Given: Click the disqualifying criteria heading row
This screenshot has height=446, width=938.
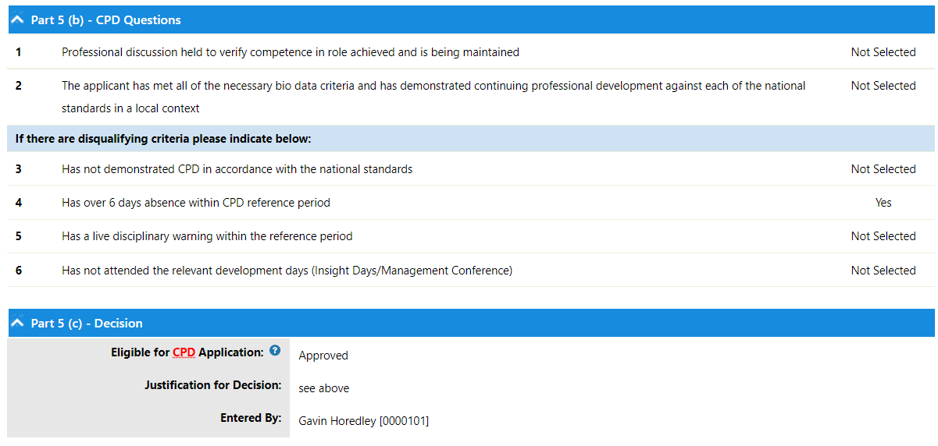Looking at the screenshot, I should click(x=472, y=139).
